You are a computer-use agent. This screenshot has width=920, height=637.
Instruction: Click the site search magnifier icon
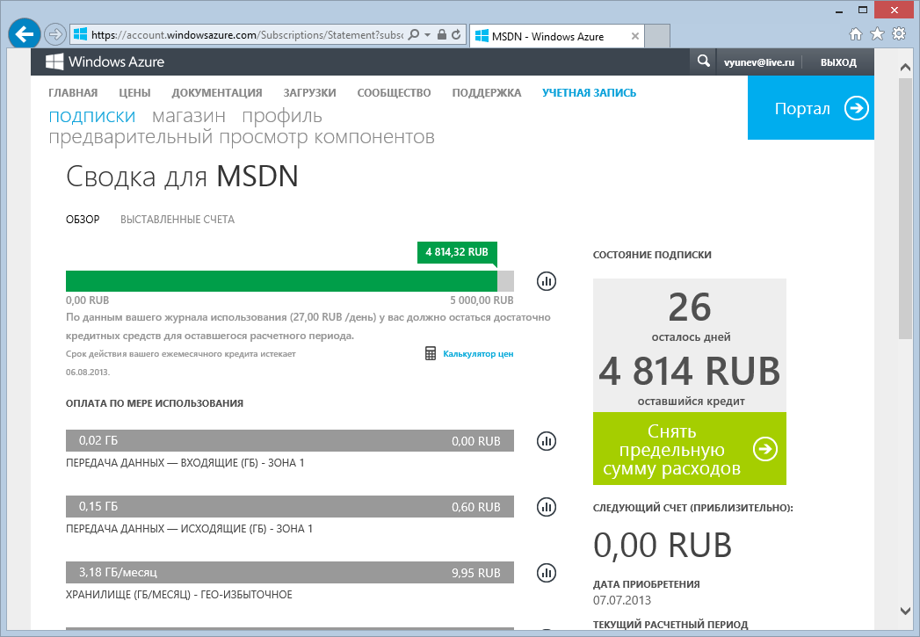pos(703,61)
